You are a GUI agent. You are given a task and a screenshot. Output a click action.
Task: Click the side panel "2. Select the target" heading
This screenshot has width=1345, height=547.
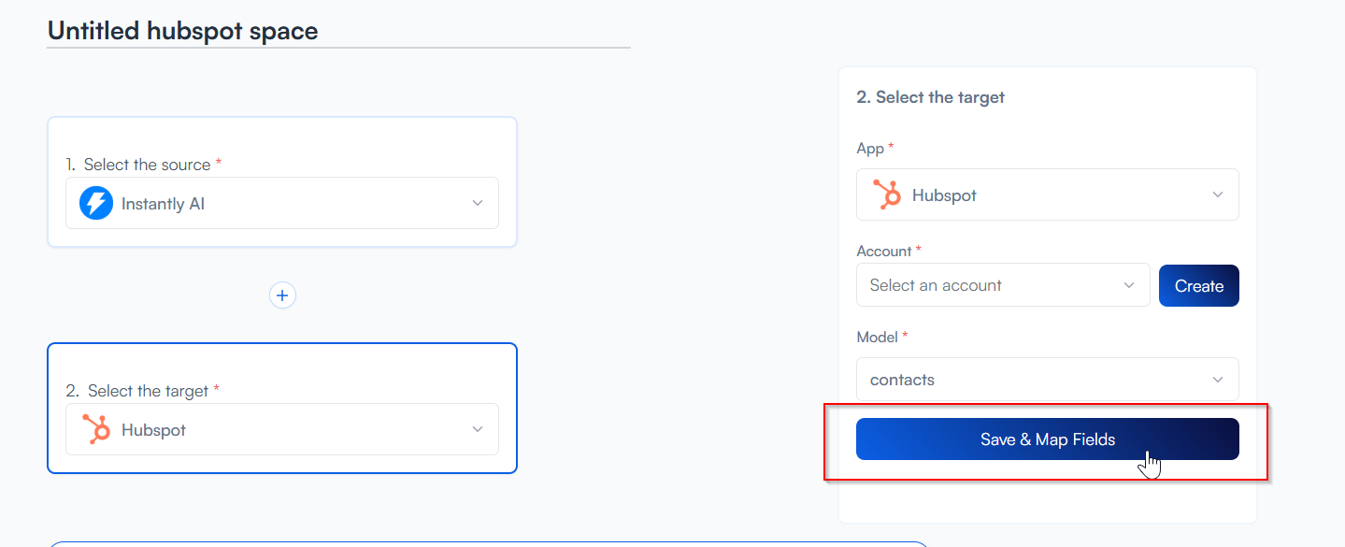[x=930, y=97]
